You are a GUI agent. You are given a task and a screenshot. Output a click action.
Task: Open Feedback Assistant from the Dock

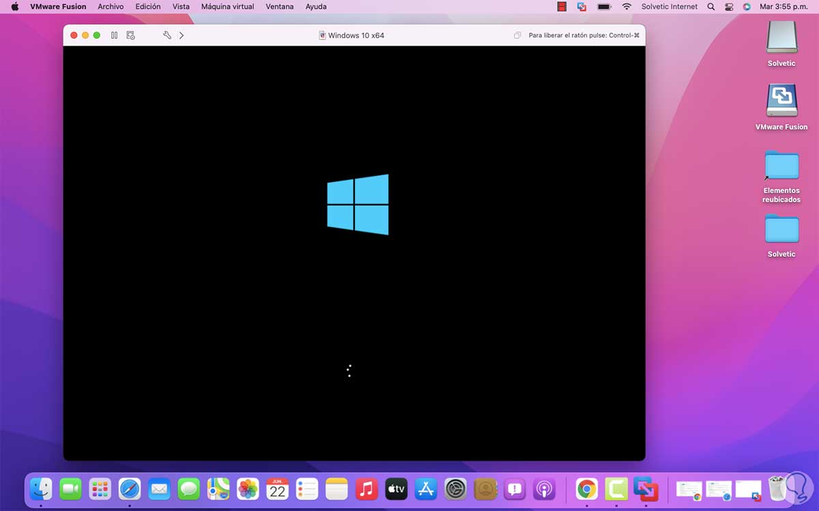click(x=515, y=489)
